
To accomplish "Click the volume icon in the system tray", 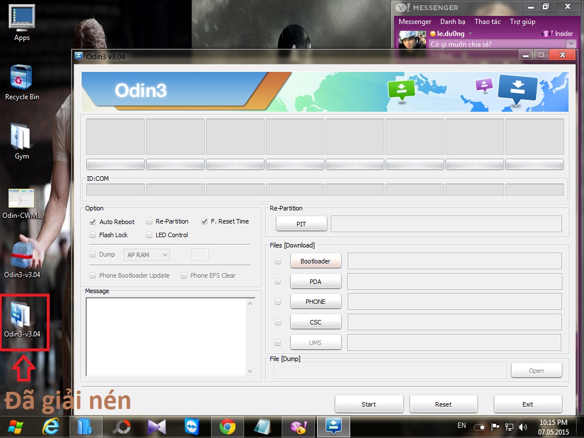I will (x=522, y=426).
